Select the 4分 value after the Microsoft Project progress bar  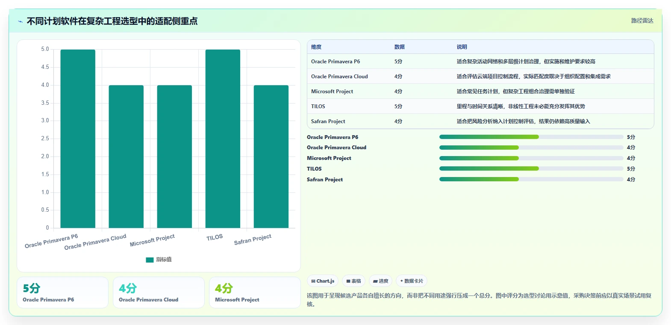point(631,158)
